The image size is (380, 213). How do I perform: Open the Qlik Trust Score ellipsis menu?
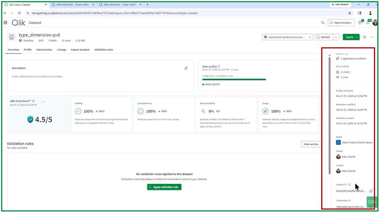[x=43, y=101]
